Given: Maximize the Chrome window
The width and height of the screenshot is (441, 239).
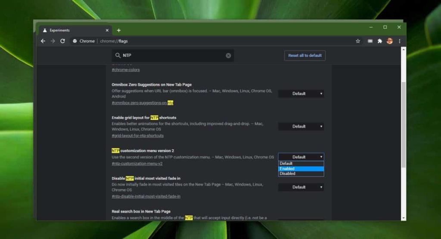Looking at the screenshot, I should click(385, 27).
